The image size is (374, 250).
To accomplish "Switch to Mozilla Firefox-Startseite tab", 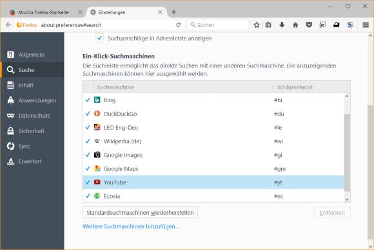I will tap(43, 12).
